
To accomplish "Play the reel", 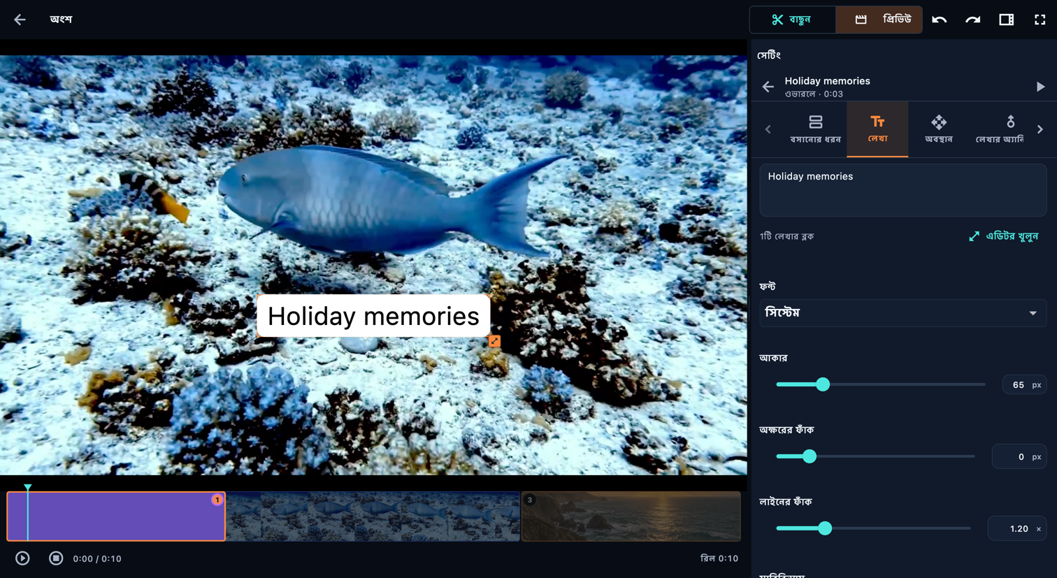I will [22, 558].
